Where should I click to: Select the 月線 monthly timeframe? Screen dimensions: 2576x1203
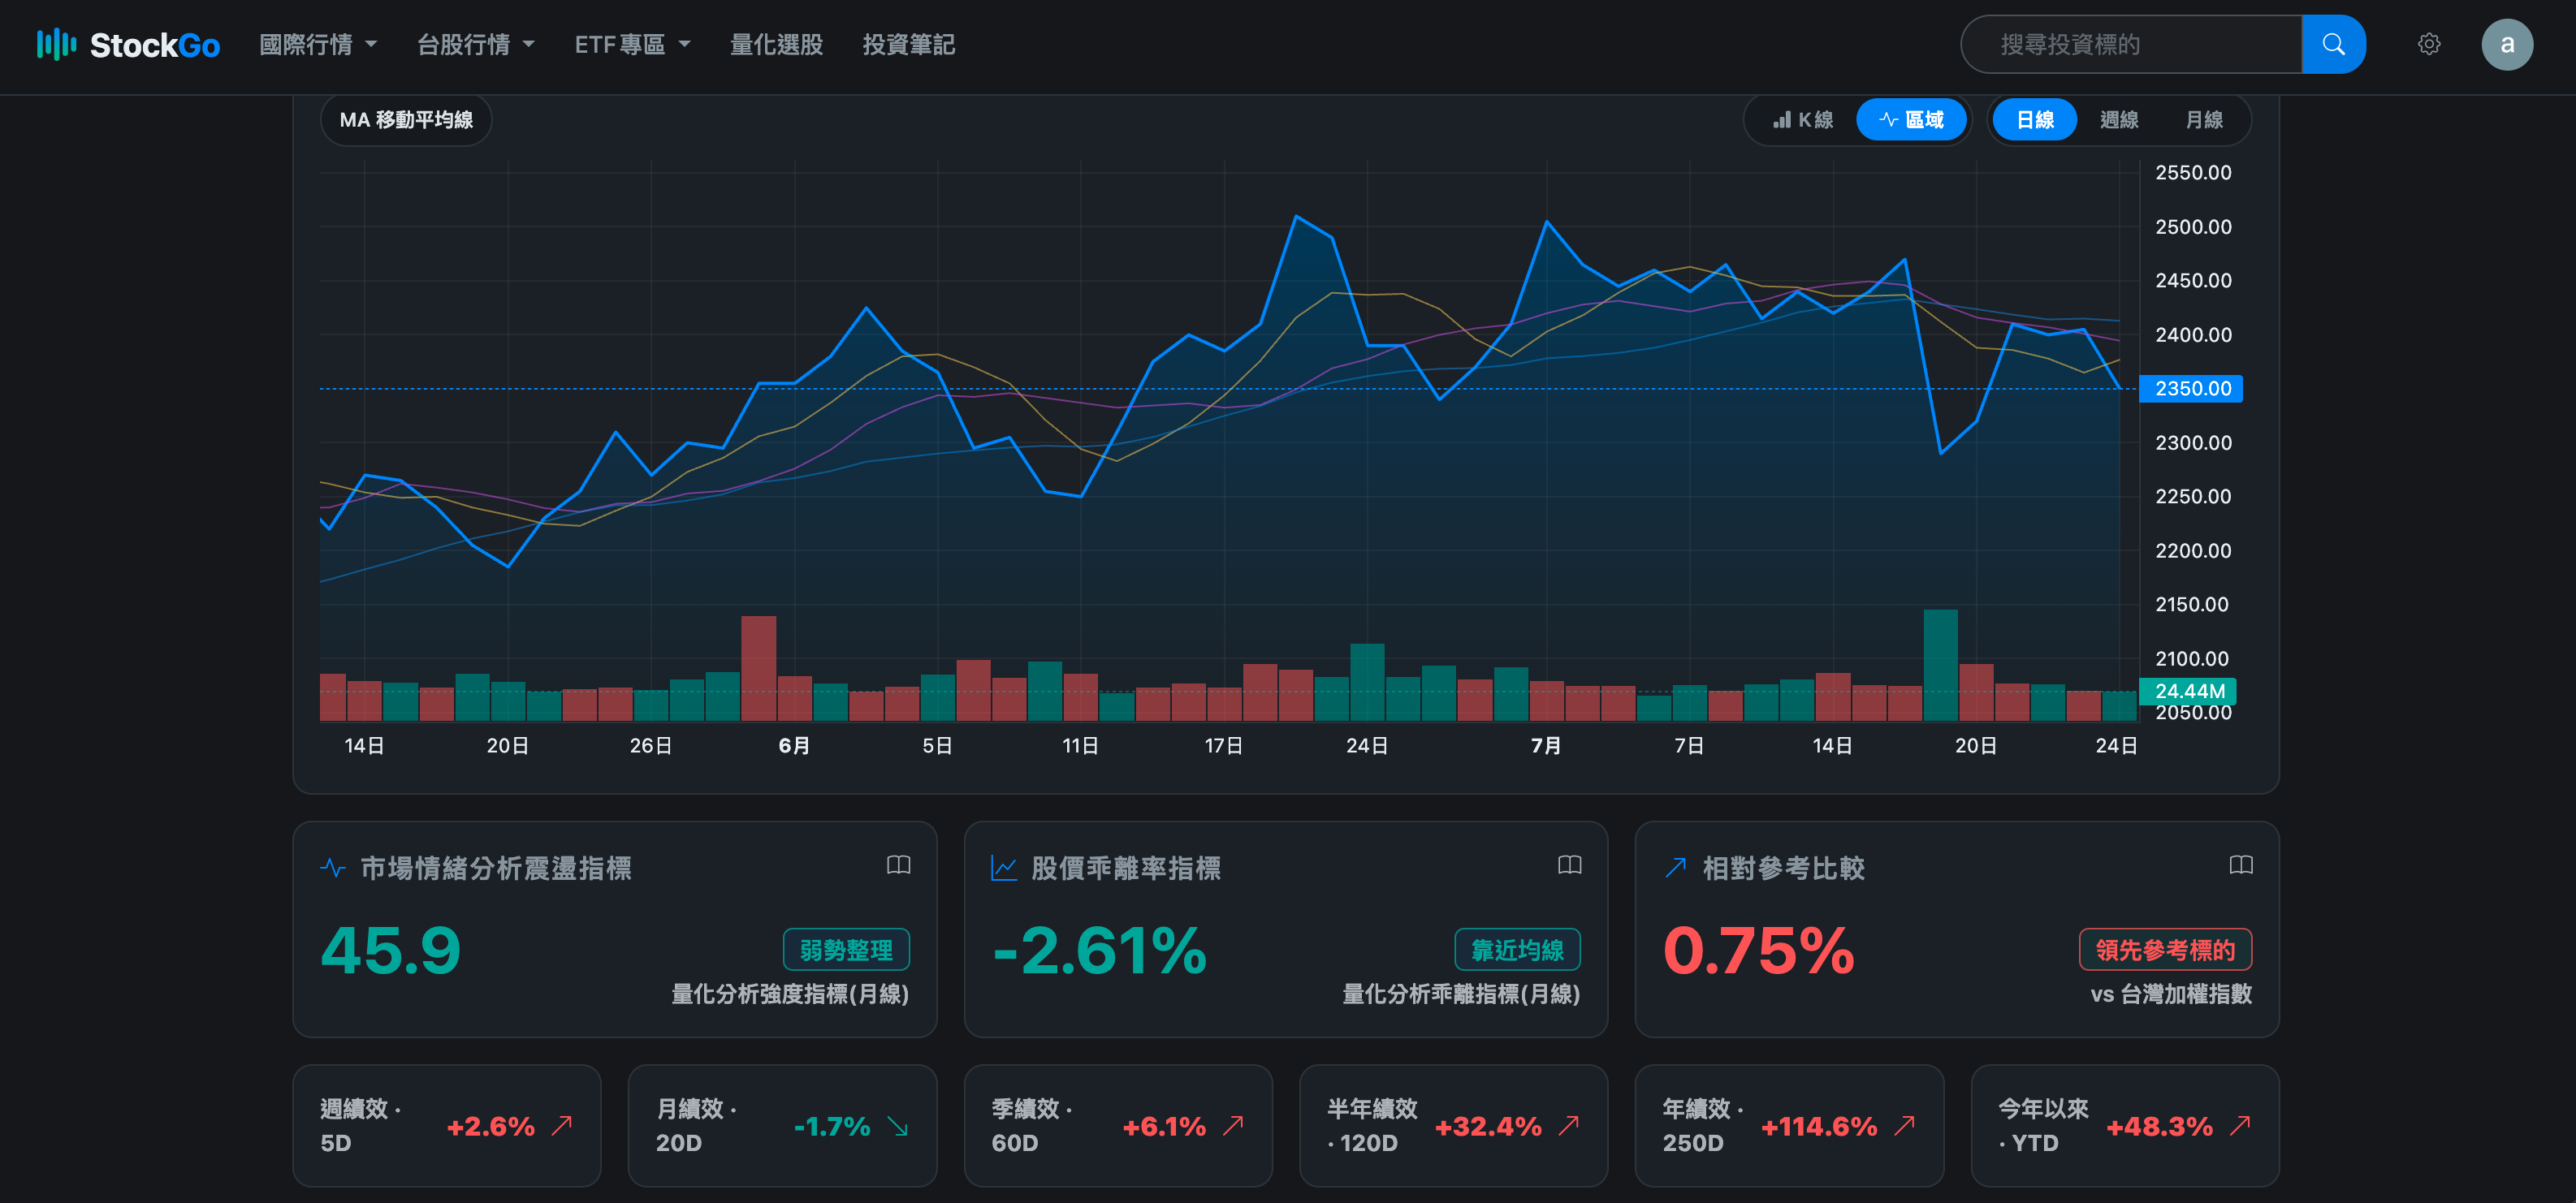(2203, 120)
